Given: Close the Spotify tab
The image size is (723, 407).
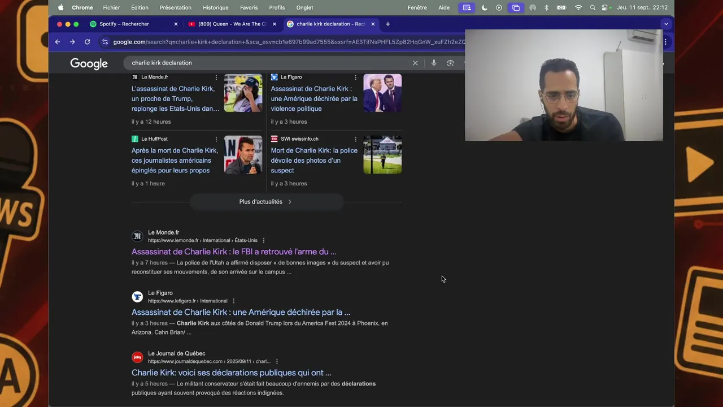Looking at the screenshot, I should pyautogui.click(x=176, y=24).
